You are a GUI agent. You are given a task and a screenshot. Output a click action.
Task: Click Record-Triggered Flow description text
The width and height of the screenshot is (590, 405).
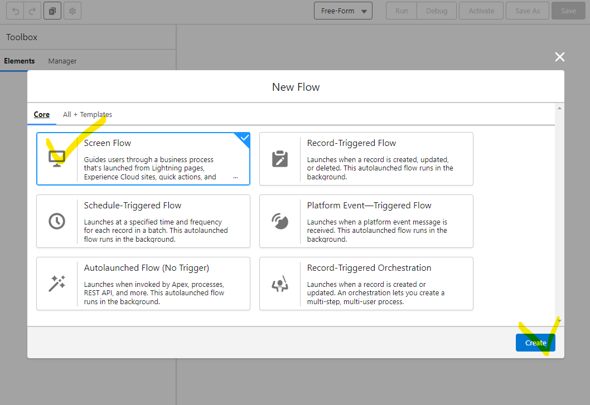pyautogui.click(x=380, y=168)
